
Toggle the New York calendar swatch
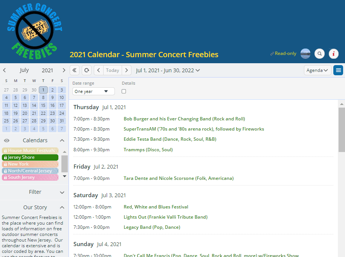point(30,164)
